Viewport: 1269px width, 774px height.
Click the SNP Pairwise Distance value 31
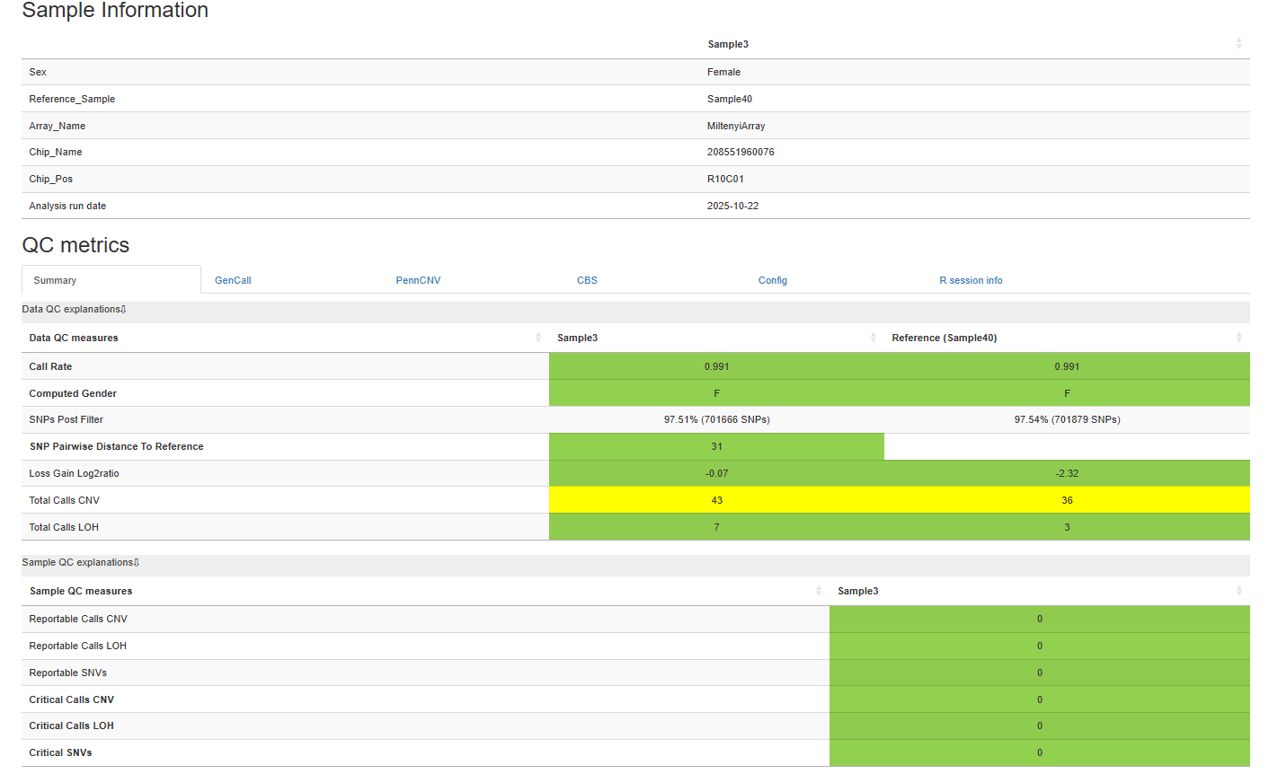pyautogui.click(x=716, y=446)
